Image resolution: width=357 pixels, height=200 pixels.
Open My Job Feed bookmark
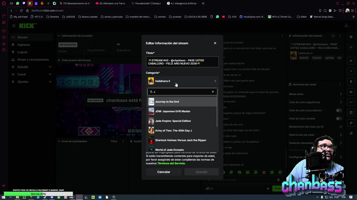click(19, 17)
